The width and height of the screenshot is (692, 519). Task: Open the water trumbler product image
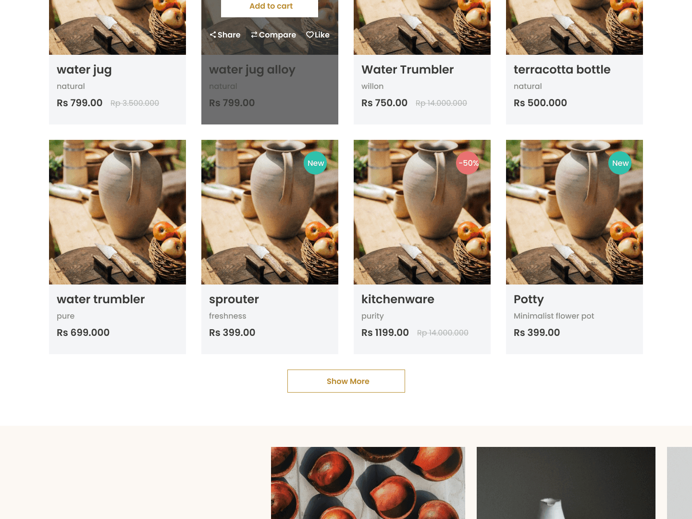tap(117, 212)
